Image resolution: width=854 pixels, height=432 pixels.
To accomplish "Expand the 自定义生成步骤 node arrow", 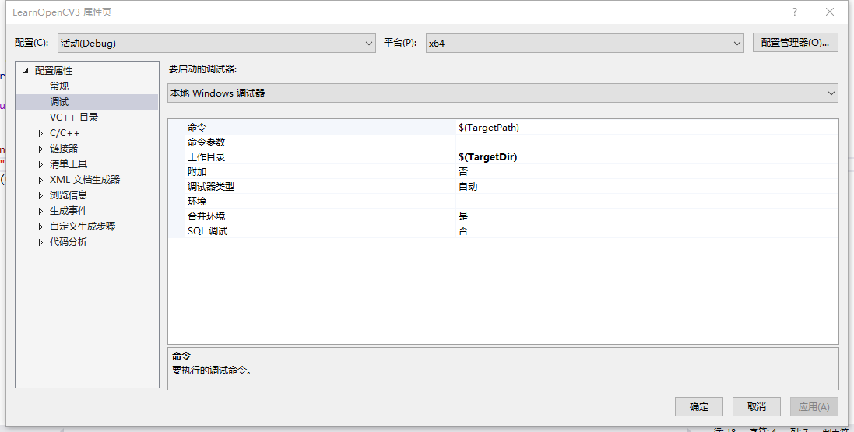I will tap(40, 227).
